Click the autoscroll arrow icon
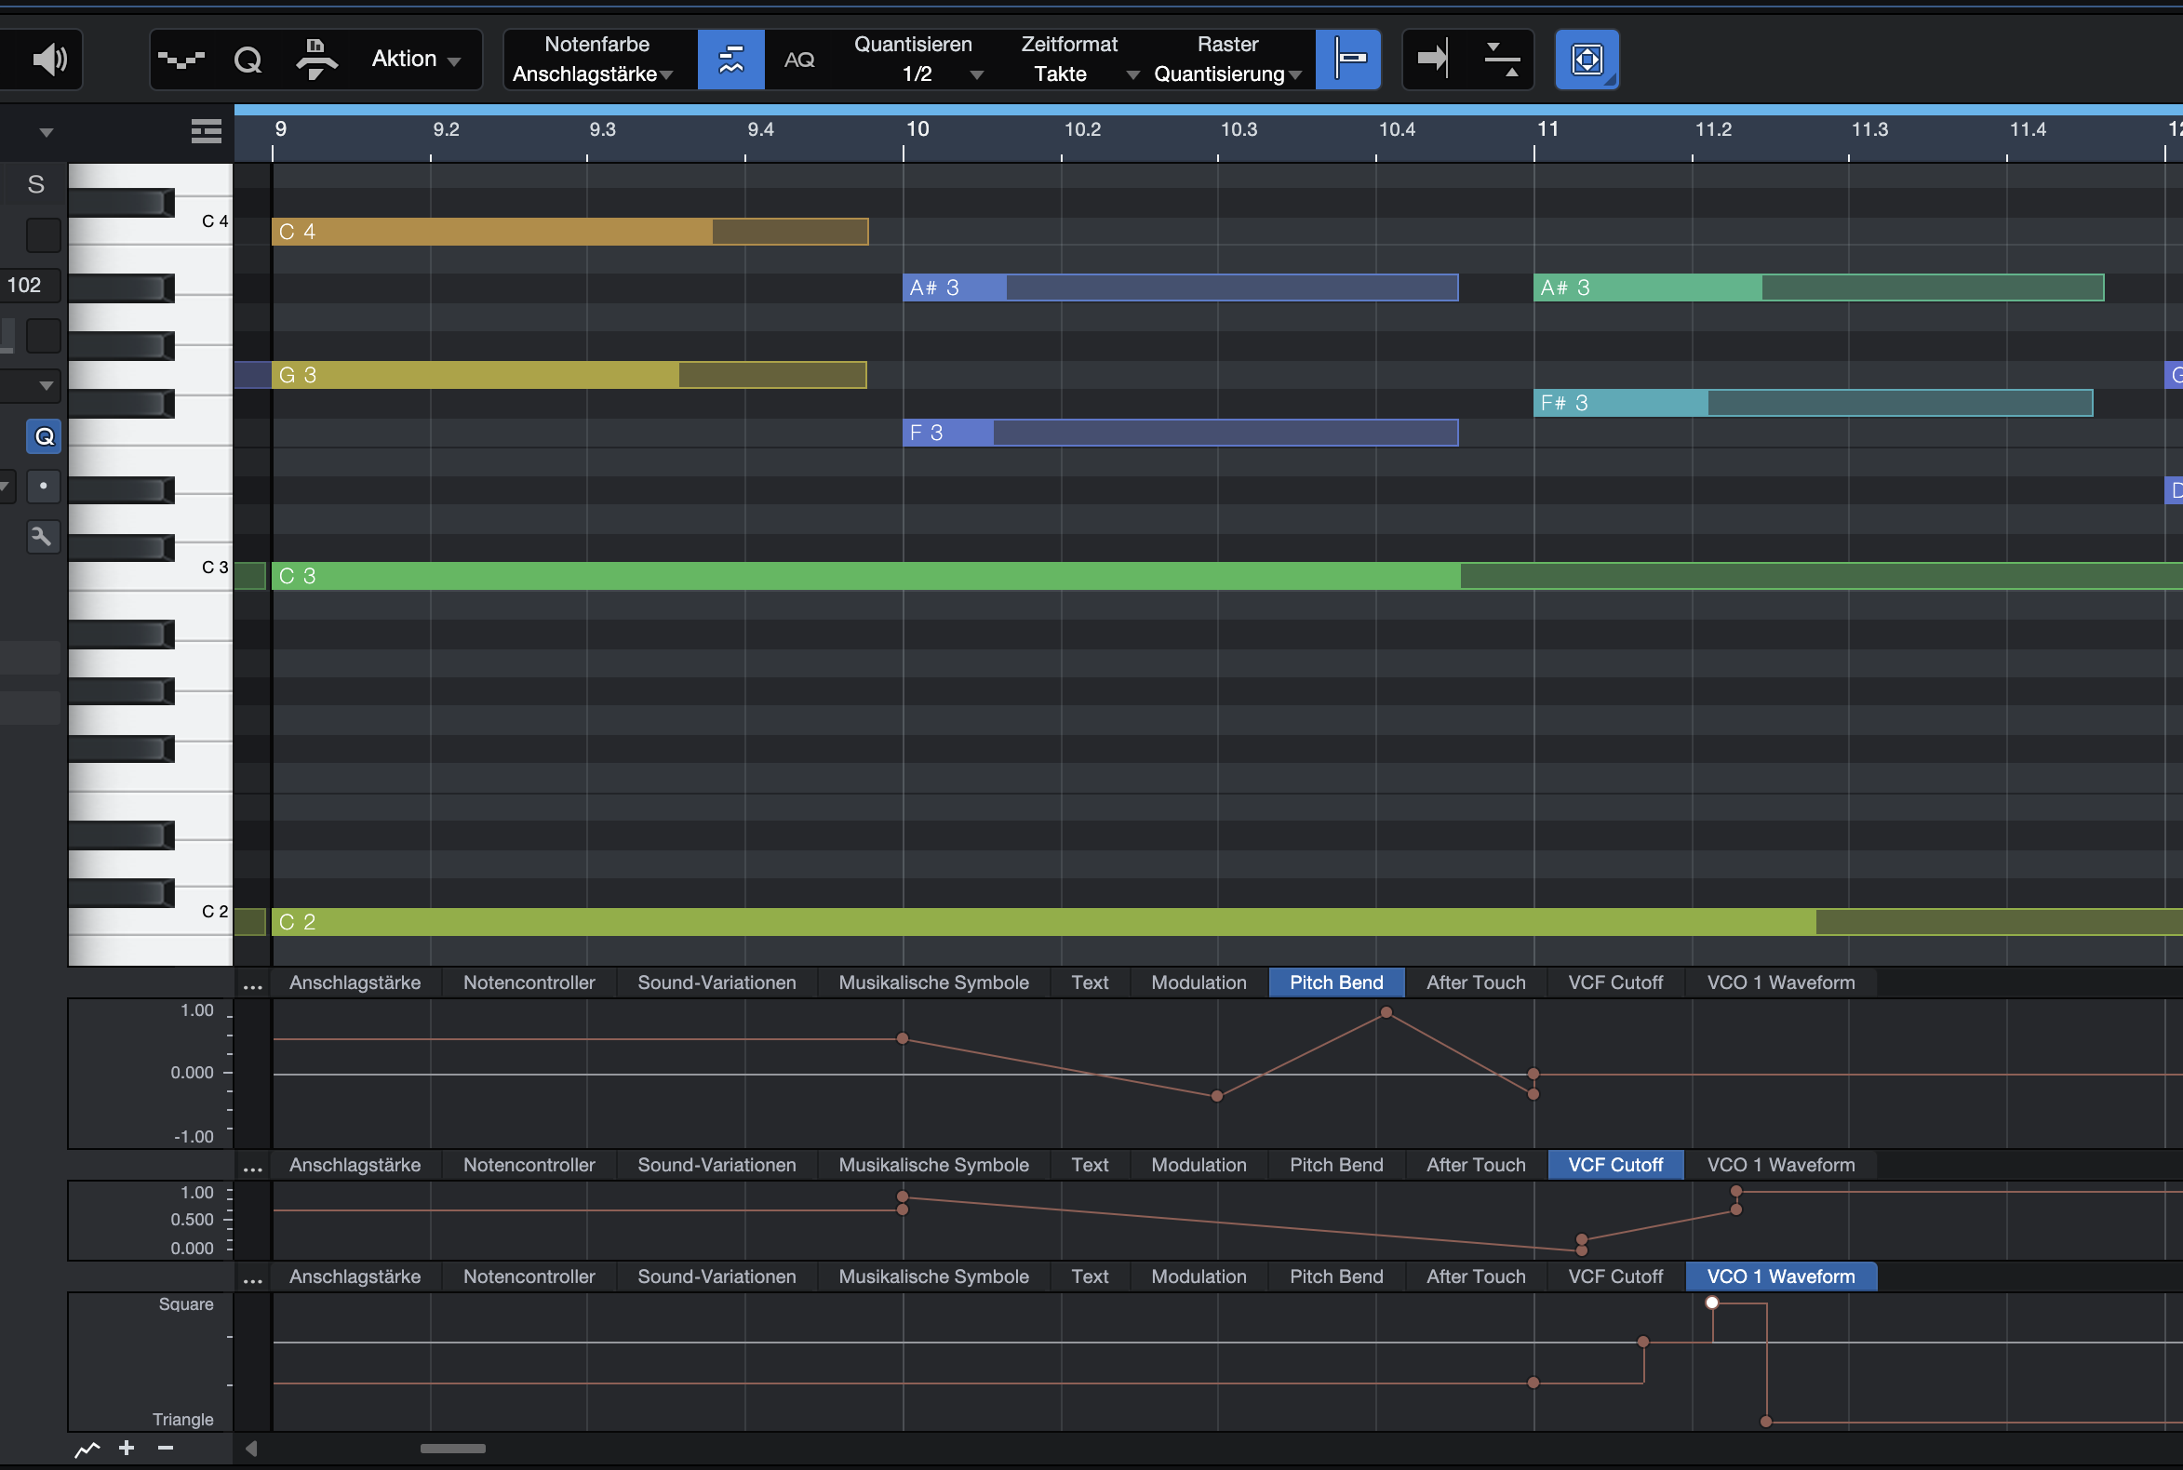The height and width of the screenshot is (1470, 2183). 1433,60
